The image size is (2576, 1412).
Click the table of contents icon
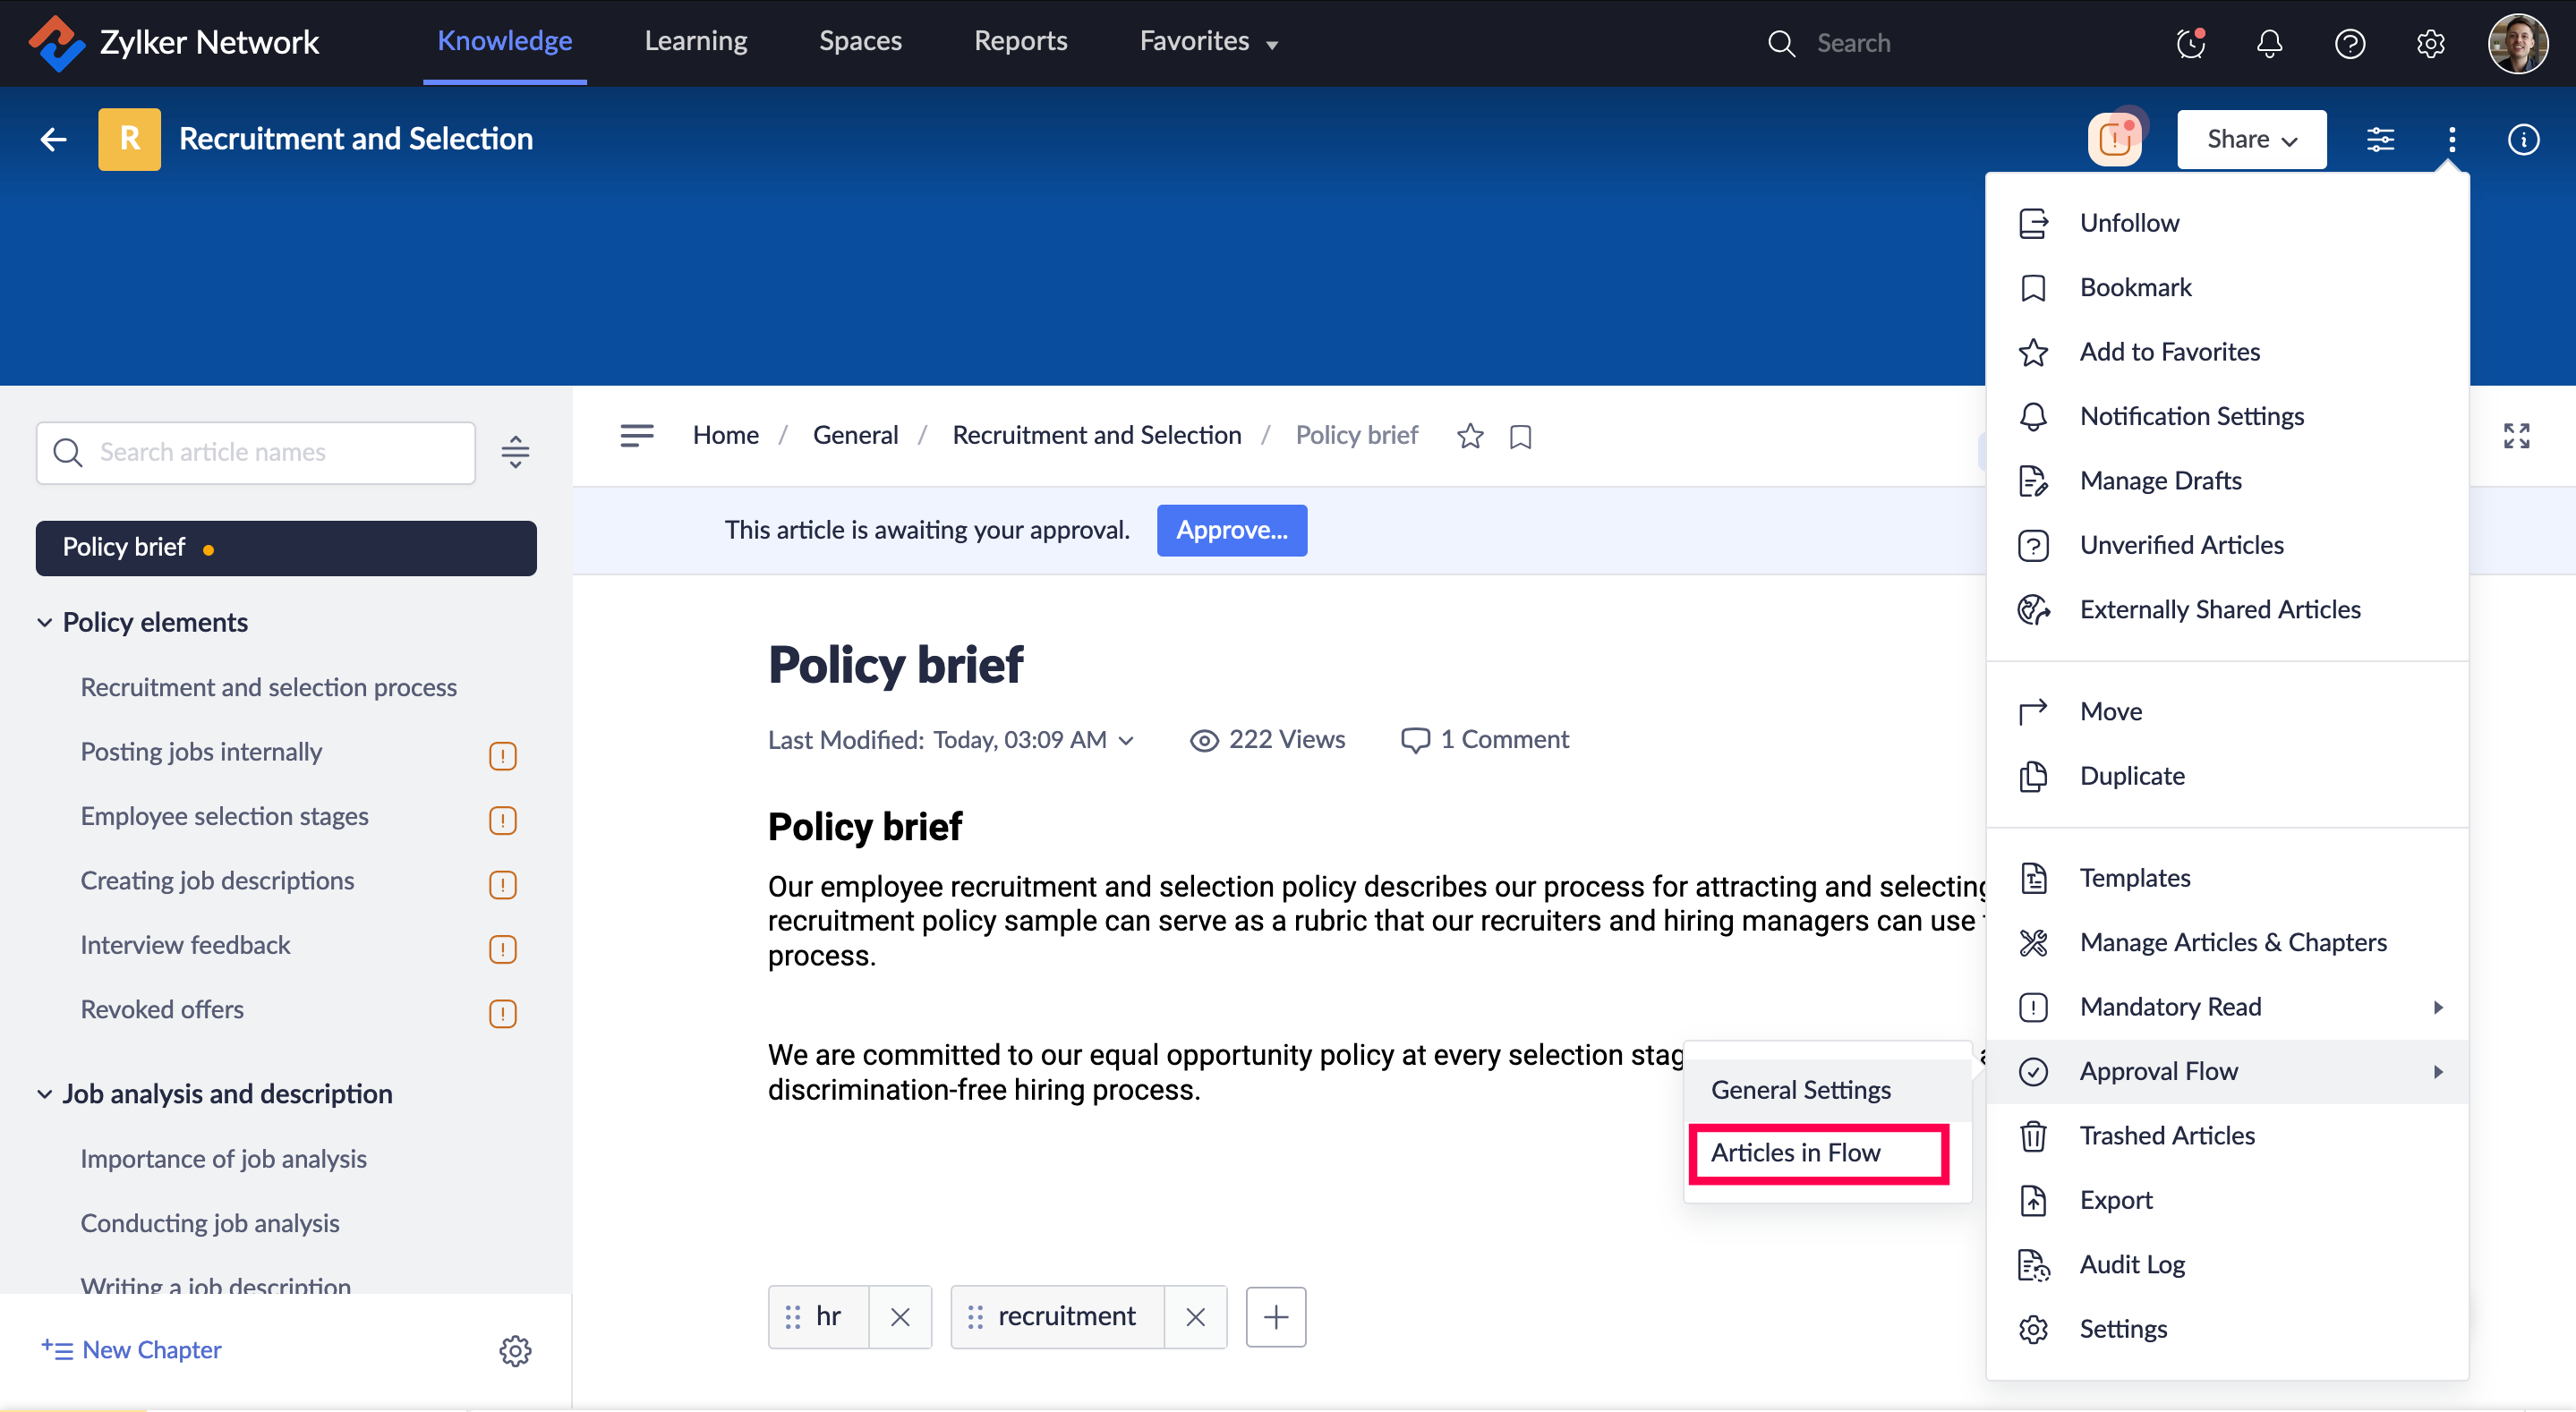[x=637, y=435]
